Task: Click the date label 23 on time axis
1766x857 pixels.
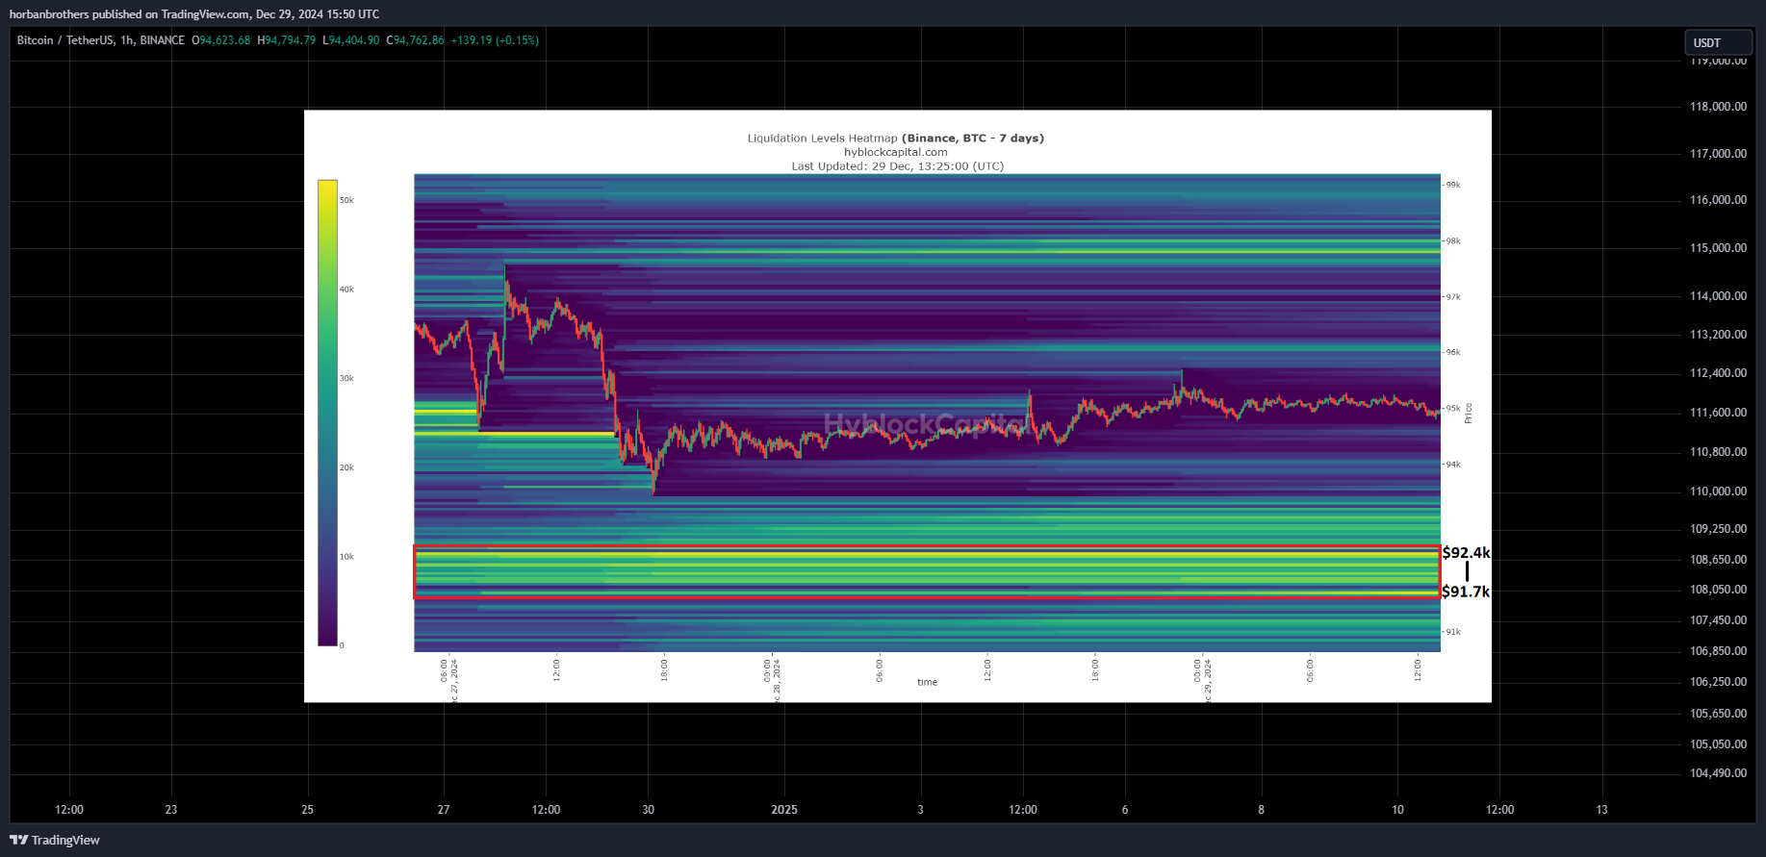Action: pyautogui.click(x=171, y=810)
